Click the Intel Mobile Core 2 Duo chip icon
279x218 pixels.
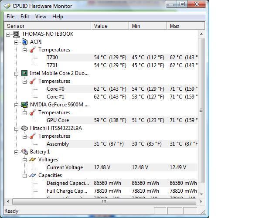point(24,73)
